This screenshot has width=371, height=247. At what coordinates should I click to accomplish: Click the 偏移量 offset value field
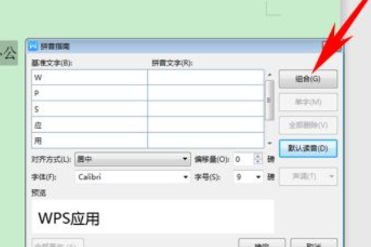point(244,159)
